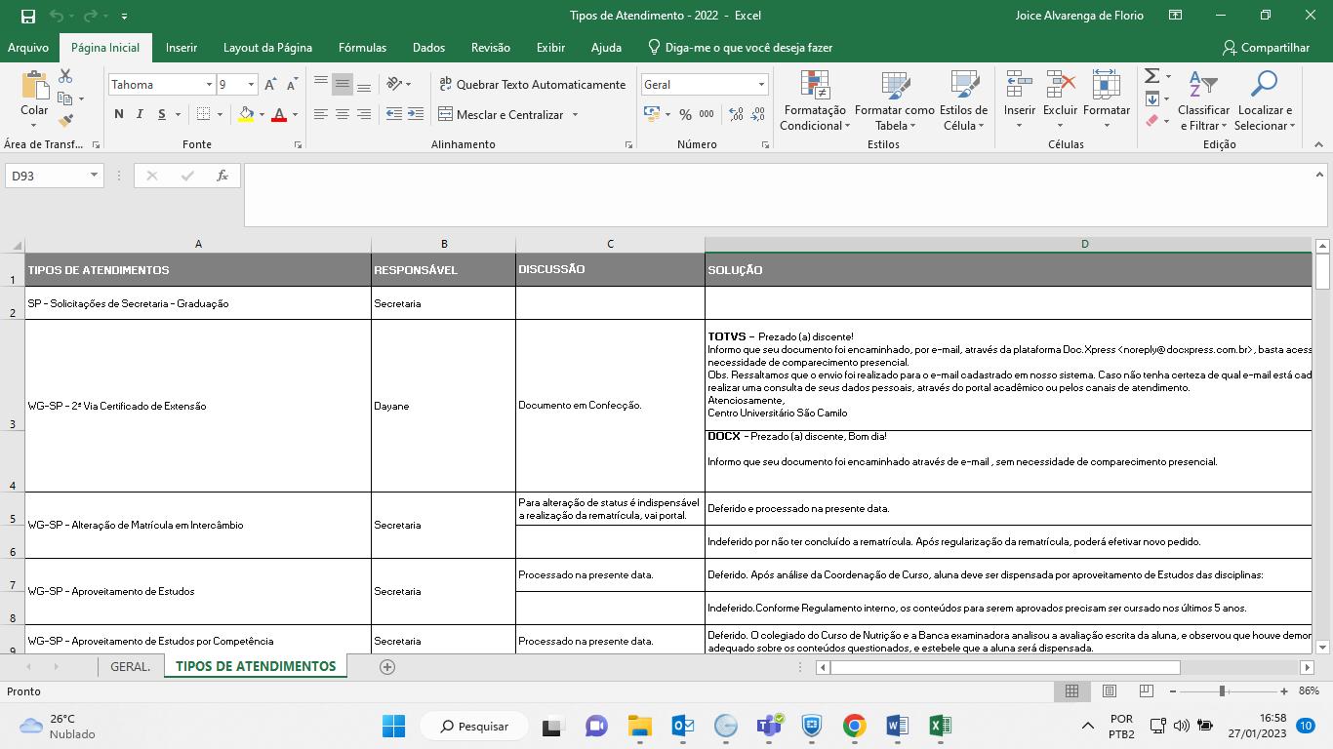Apply percent style to the cell

685,114
